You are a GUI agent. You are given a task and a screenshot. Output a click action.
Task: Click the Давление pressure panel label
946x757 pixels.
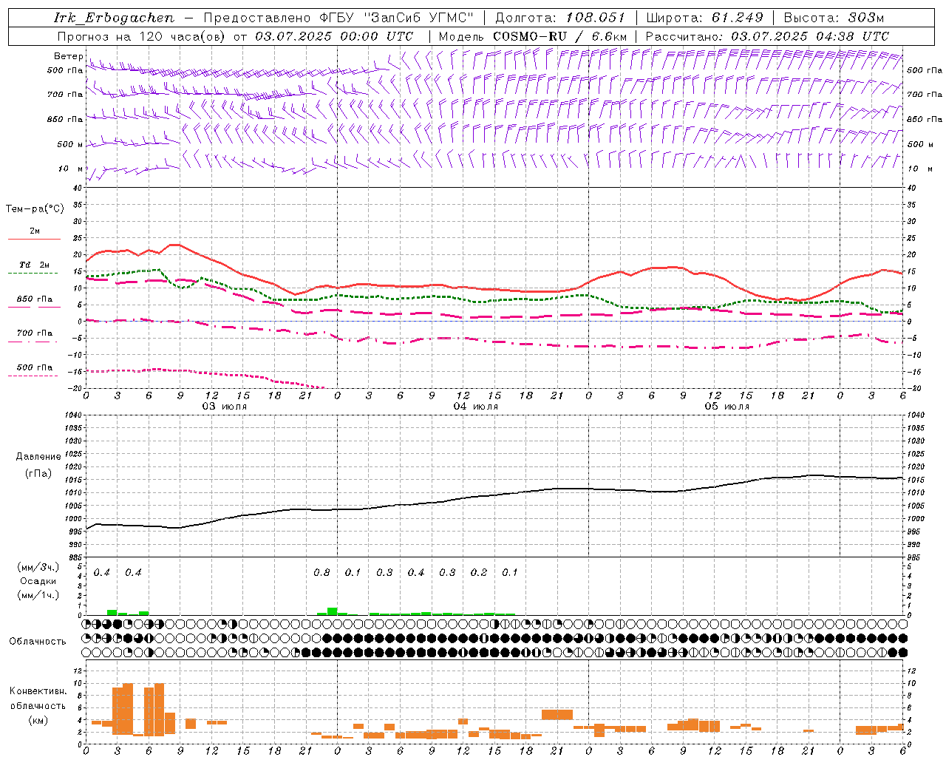(x=38, y=457)
